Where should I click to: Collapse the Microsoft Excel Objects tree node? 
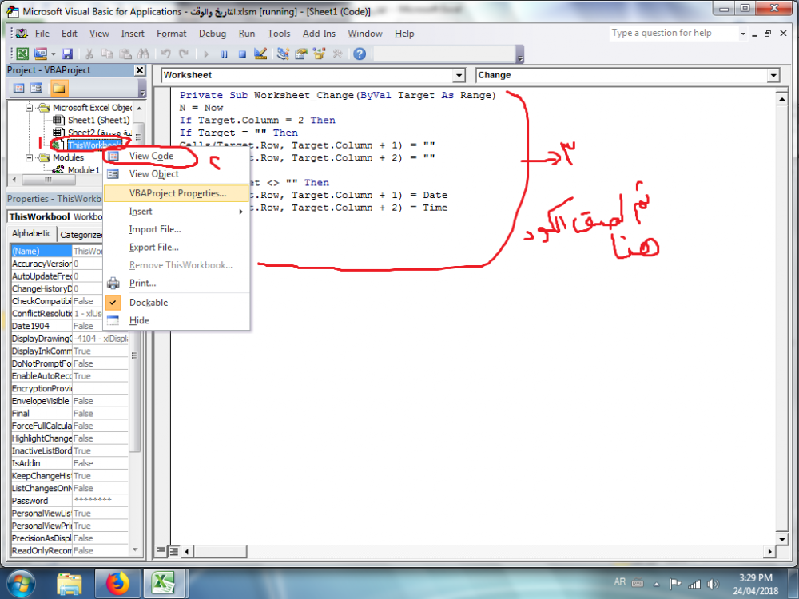[x=30, y=108]
